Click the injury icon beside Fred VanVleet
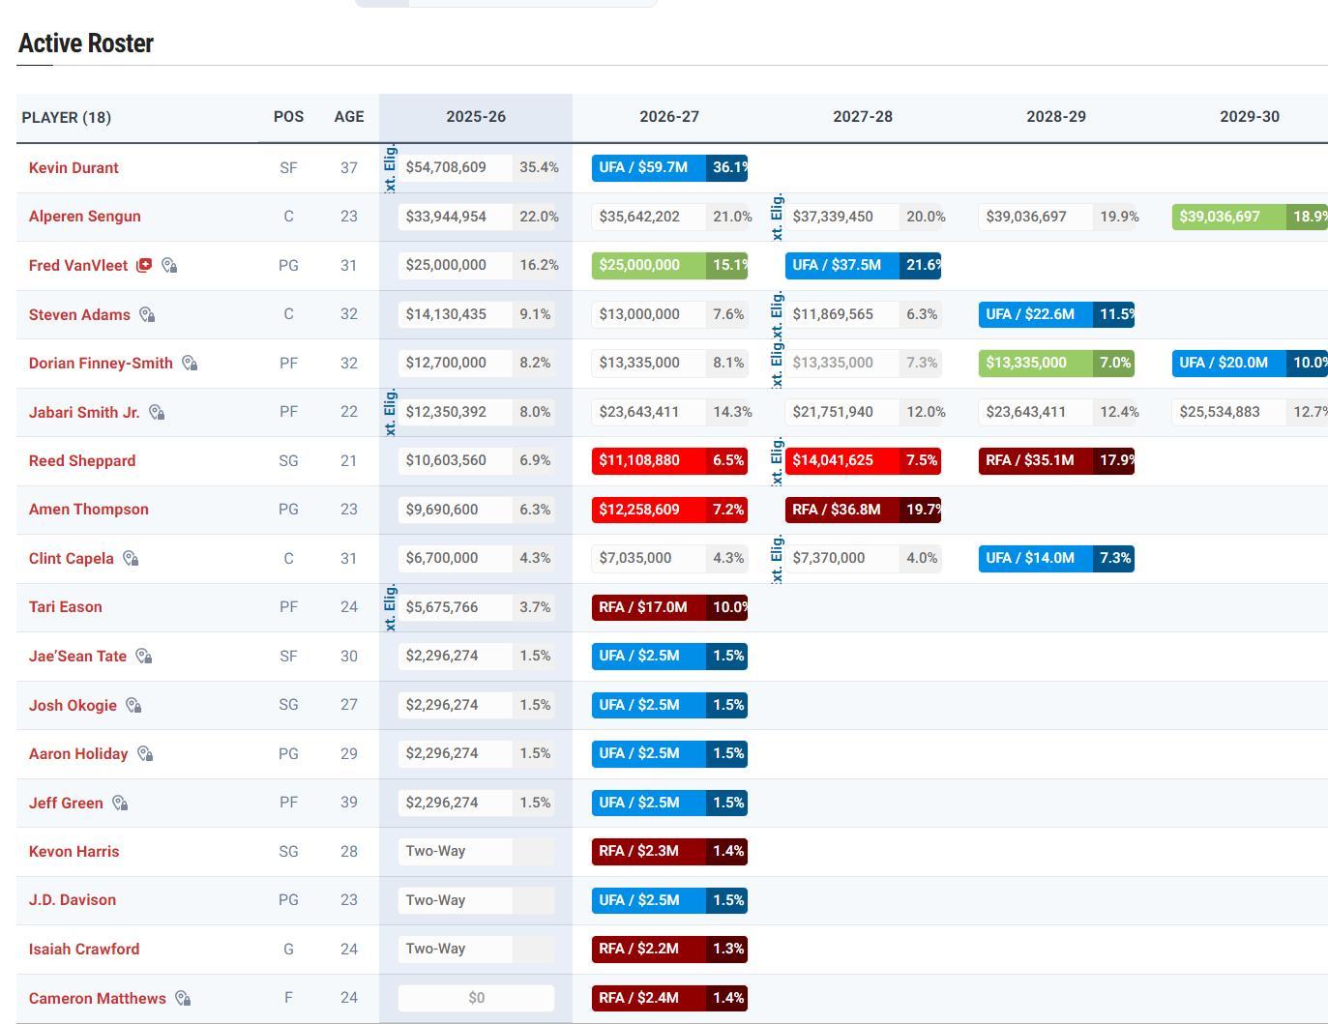1328x1024 pixels. coord(144,265)
